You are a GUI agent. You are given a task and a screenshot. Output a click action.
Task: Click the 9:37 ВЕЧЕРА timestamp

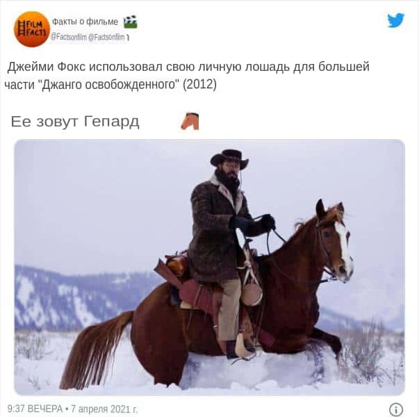pos(35,409)
